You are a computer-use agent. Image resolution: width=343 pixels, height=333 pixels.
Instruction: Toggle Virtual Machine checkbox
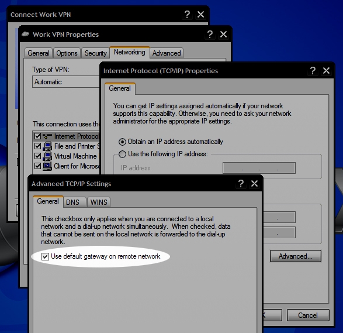(37, 156)
